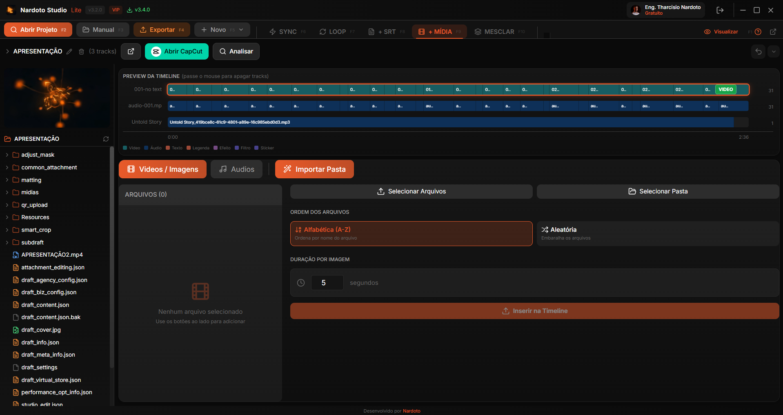Expand the Resources folder in tree
The height and width of the screenshot is (415, 783).
coord(35,217)
